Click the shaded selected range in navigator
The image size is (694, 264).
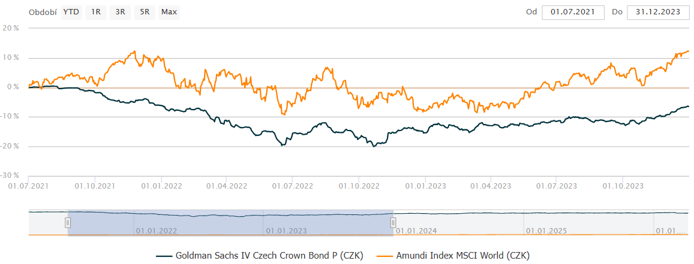[x=230, y=223]
